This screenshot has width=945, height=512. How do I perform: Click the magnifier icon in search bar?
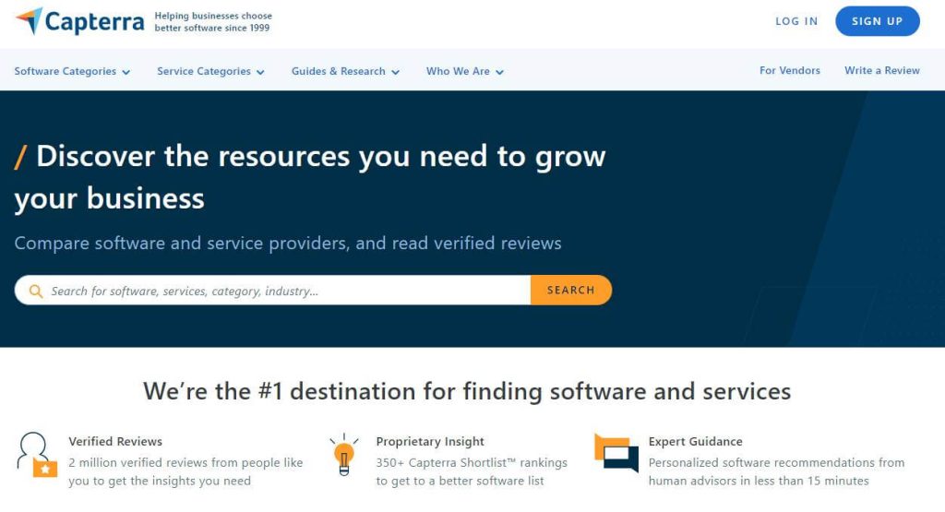[36, 291]
